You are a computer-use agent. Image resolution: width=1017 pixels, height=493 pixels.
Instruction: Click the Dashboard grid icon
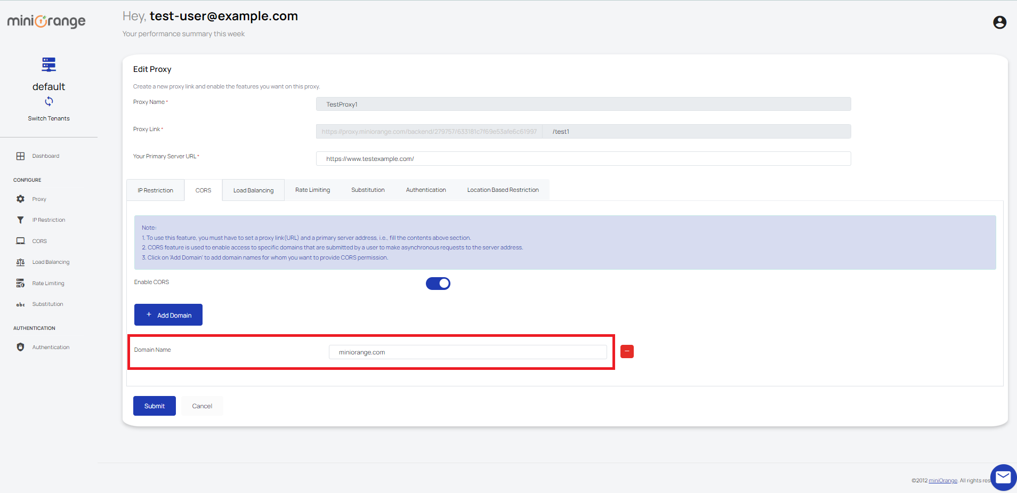click(x=20, y=156)
